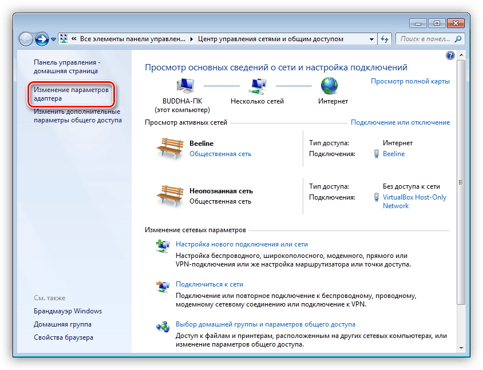The image size is (483, 370).
Task: Click the scrollbar down arrow
Action: coord(461,348)
